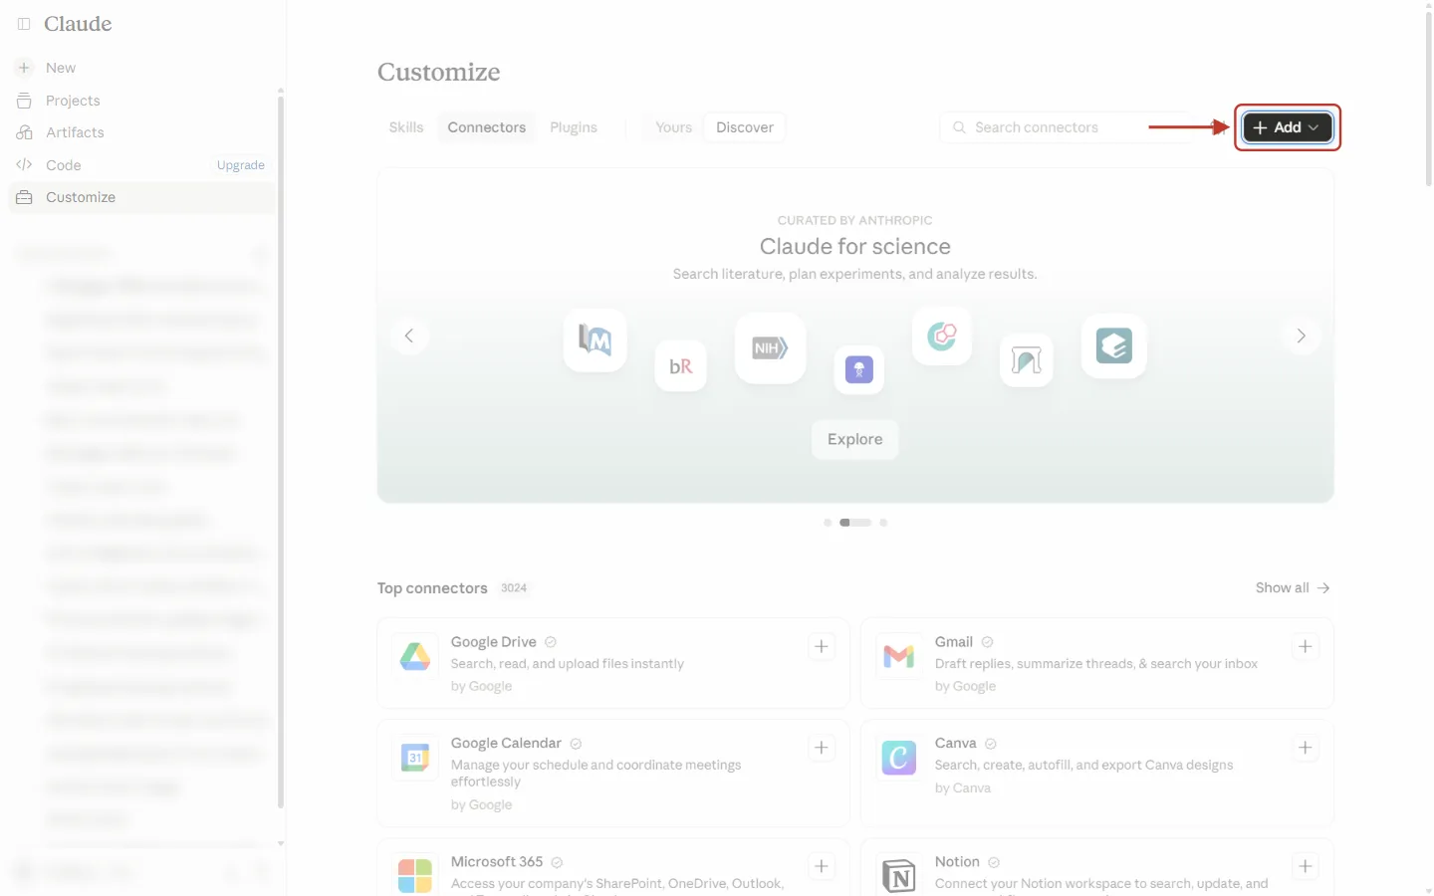
Task: Open the Canva logo icon
Action: coord(899,758)
